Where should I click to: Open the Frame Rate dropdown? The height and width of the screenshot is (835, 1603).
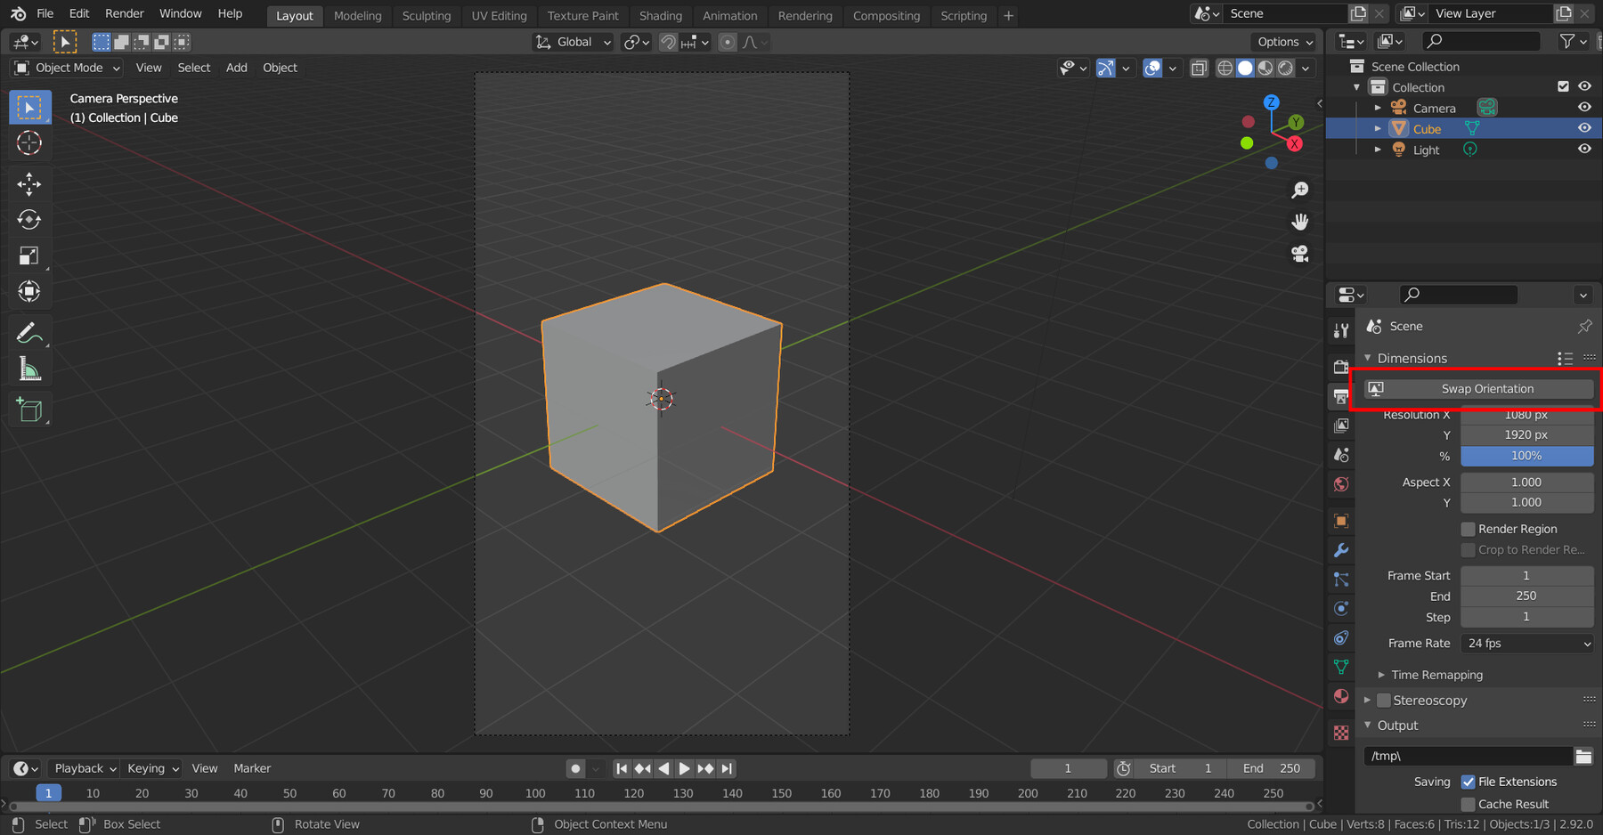(1526, 643)
